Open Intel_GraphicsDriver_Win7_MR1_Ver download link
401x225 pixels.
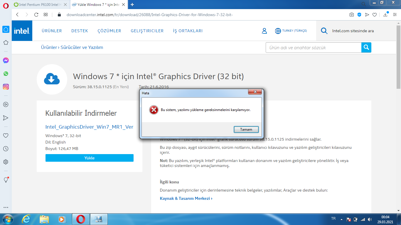tap(89, 127)
